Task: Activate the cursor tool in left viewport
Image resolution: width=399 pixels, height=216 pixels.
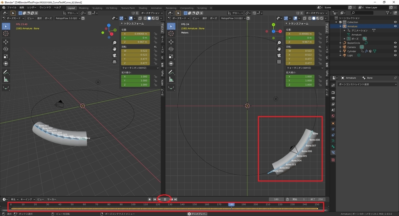Action: point(6,34)
